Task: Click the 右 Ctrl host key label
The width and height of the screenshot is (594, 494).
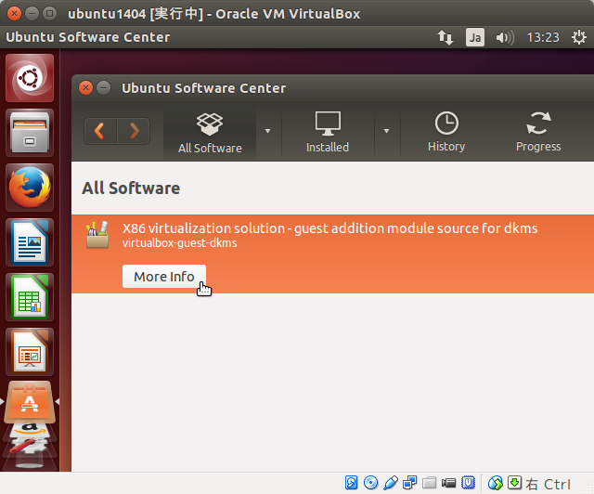Action: [548, 484]
